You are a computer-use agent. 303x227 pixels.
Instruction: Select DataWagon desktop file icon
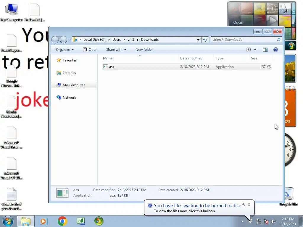[12, 43]
